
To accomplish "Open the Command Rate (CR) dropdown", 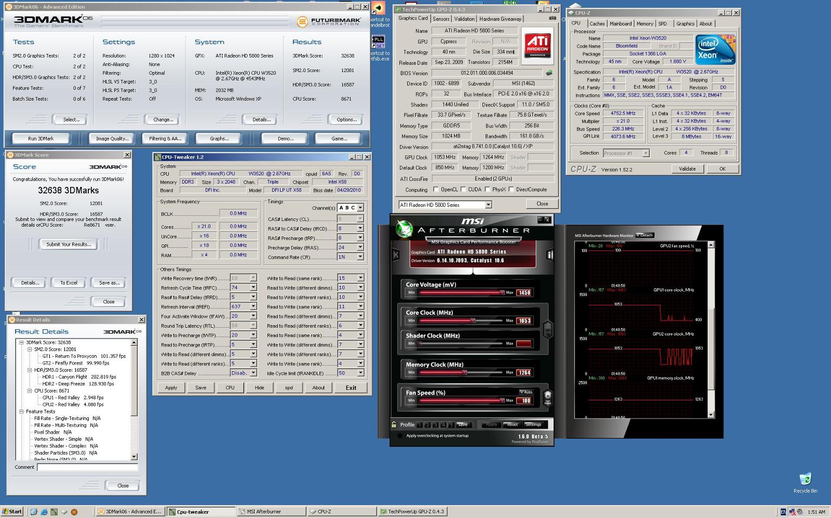I will [360, 257].
